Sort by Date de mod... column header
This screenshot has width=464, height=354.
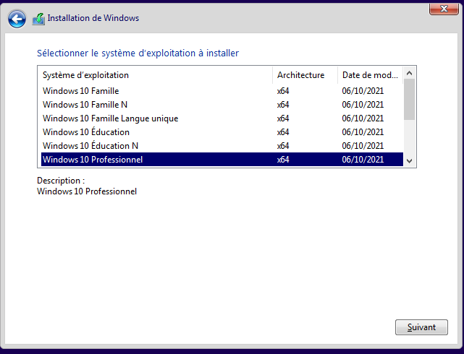(x=370, y=75)
